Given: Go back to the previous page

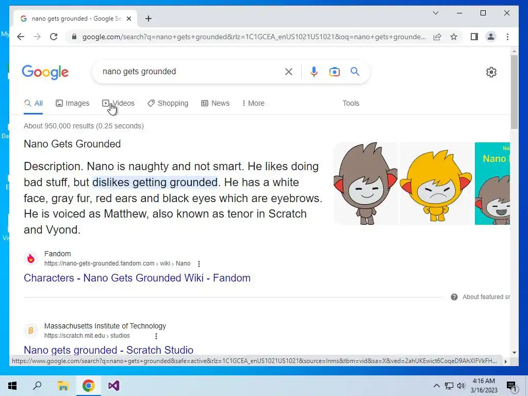Looking at the screenshot, I should pyautogui.click(x=21, y=37).
